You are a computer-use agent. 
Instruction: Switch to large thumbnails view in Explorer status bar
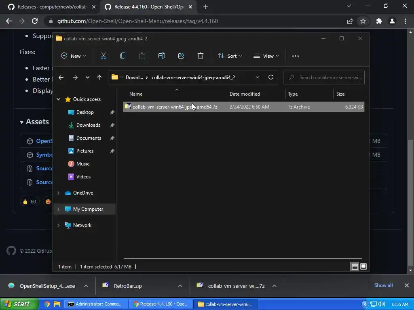[x=363, y=266]
